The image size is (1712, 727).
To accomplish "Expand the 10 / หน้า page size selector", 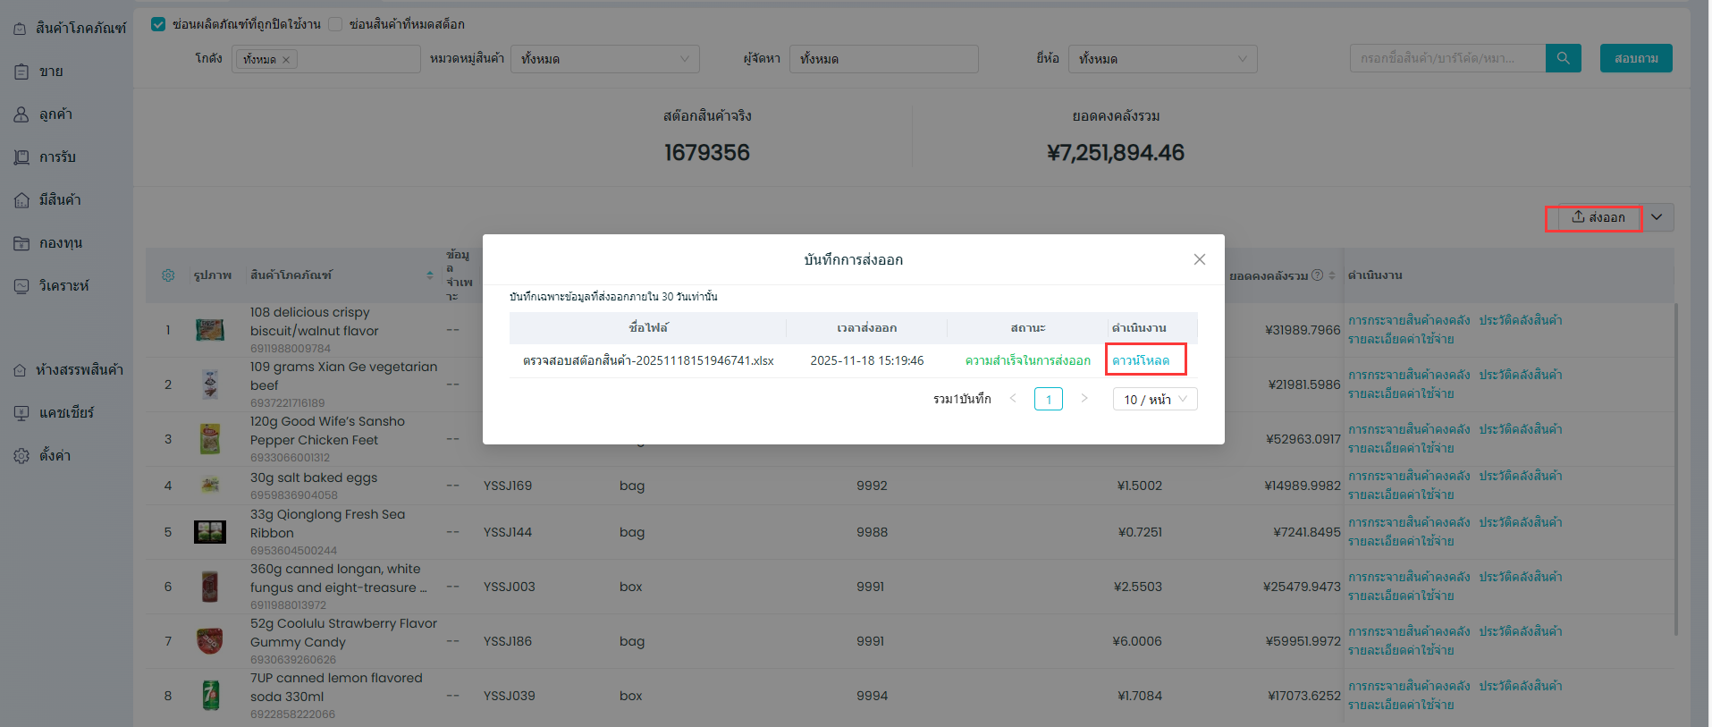I will 1154,399.
